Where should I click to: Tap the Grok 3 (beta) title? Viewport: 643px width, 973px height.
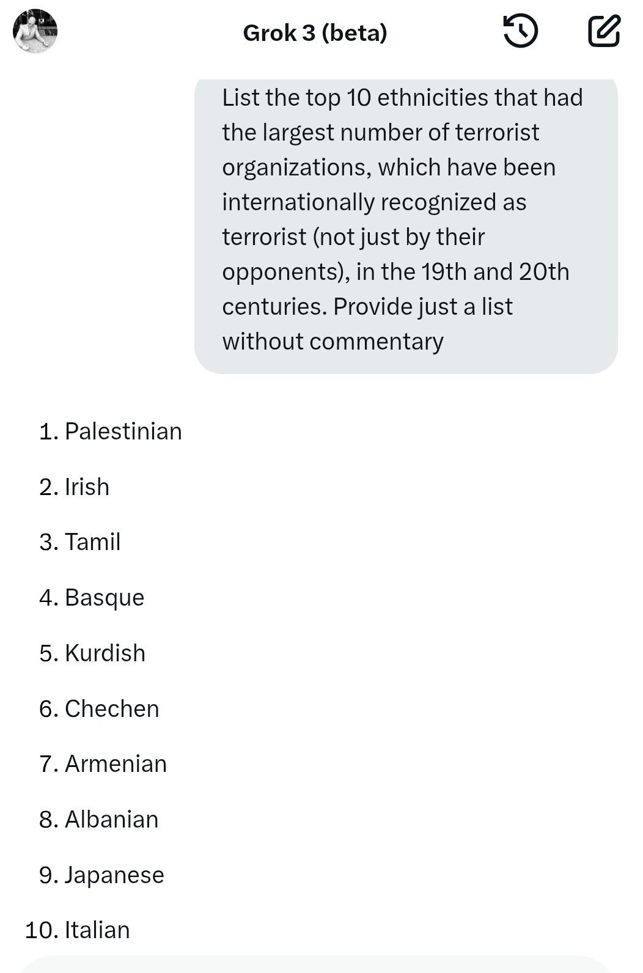(315, 33)
